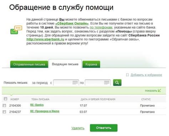Viewport: 169px width, 136px height.
Task: Click 'Добавить в избранное' link
Action: 146,75
